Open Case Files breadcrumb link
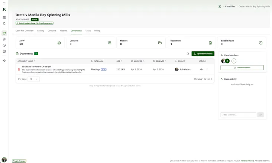Screen dimensions: 272x163 coord(230,6)
